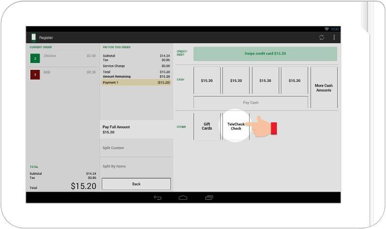This screenshot has width=386, height=229.
Task: Tap the clock time in status bar
Action: (335, 29)
